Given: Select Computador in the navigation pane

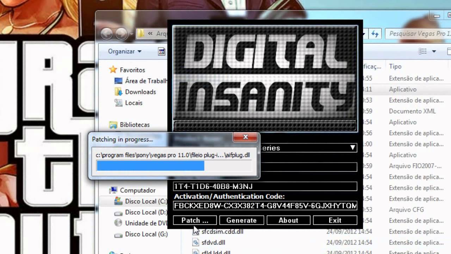Looking at the screenshot, I should (x=137, y=190).
